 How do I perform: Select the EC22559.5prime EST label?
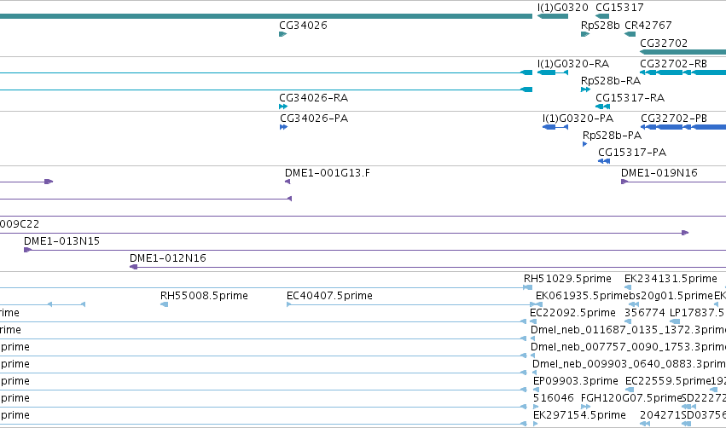(668, 382)
